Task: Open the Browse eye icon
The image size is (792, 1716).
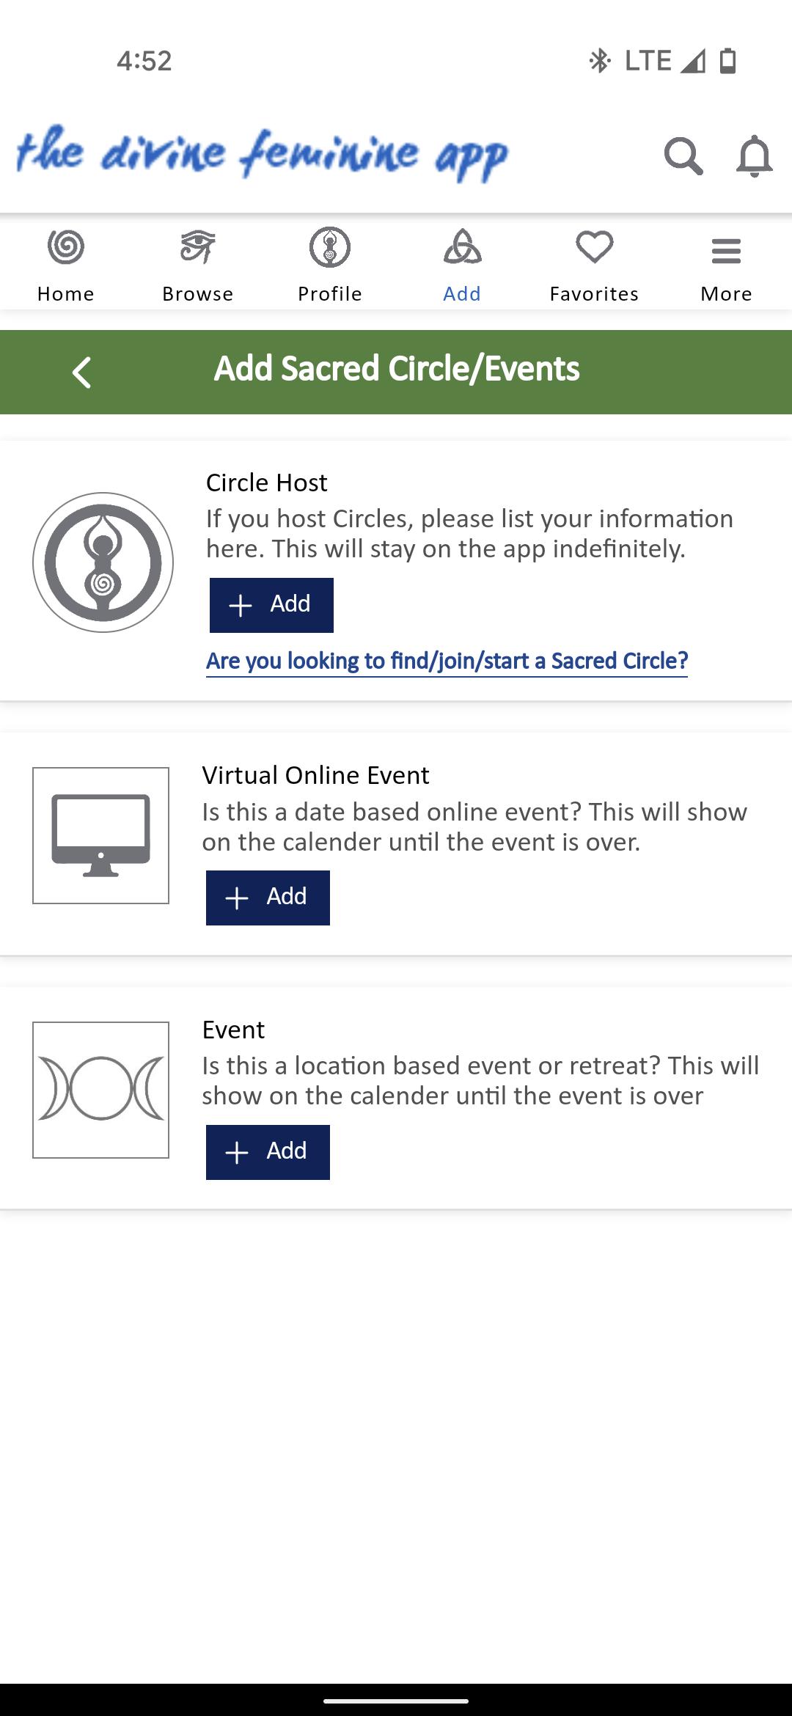Action: 198,246
